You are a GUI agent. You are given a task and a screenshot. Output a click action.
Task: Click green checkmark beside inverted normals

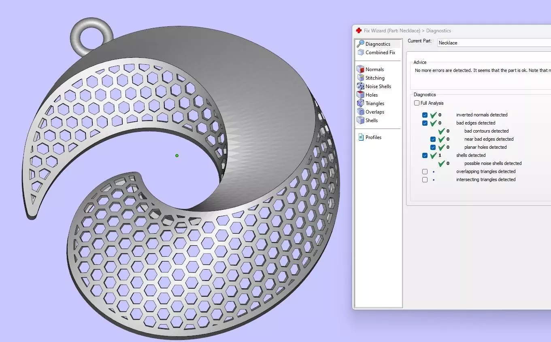pos(433,115)
